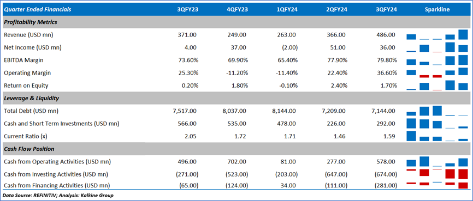Select the Data Source REFINITIV footnote text
Image resolution: width=473 pixels, height=201 pixels.
tap(58, 196)
